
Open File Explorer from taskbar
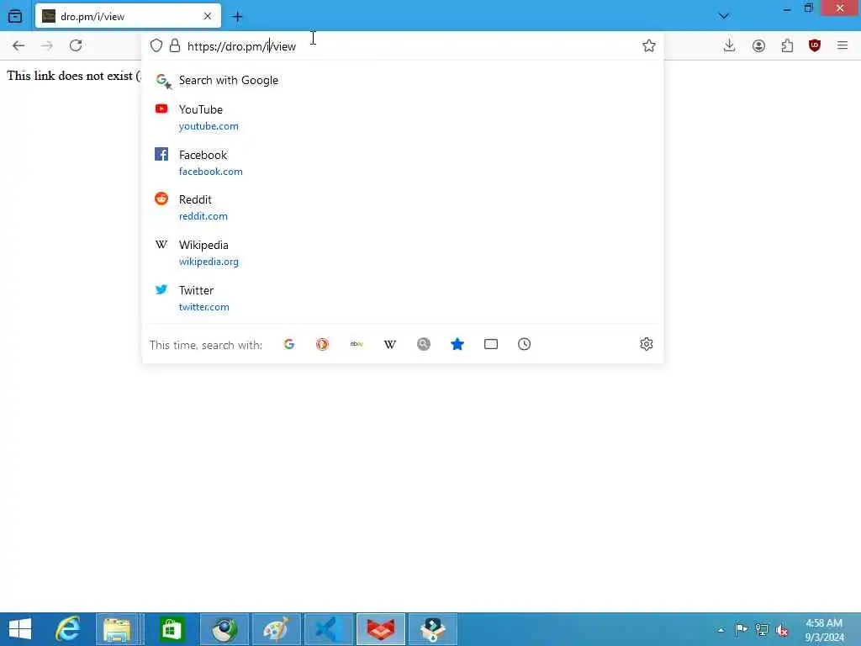118,629
